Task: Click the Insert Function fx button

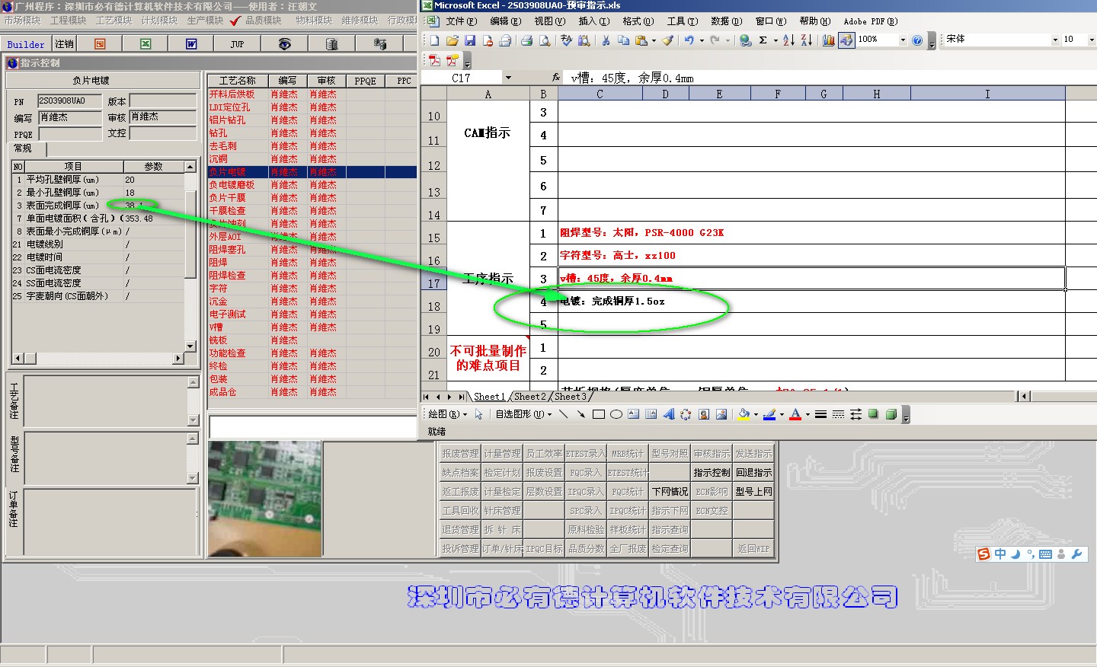Action: 556,78
